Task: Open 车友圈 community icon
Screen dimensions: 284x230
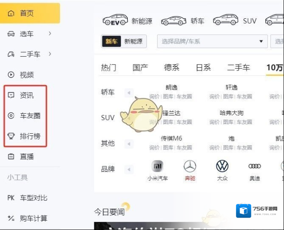Action: (x=11, y=116)
